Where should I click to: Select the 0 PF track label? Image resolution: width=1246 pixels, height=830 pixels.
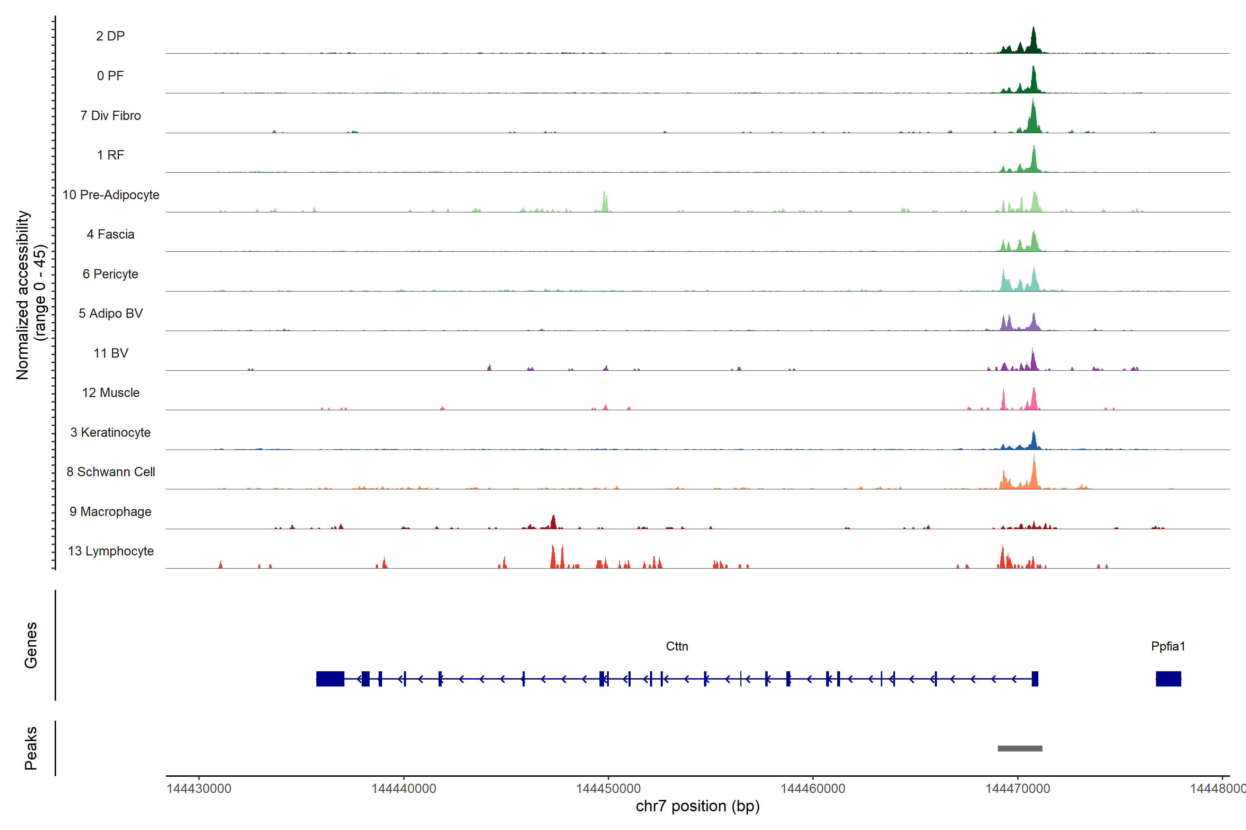110,76
